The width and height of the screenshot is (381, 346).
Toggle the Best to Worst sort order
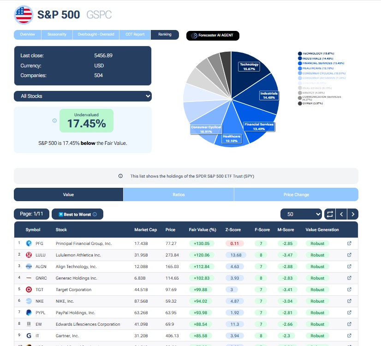click(77, 214)
